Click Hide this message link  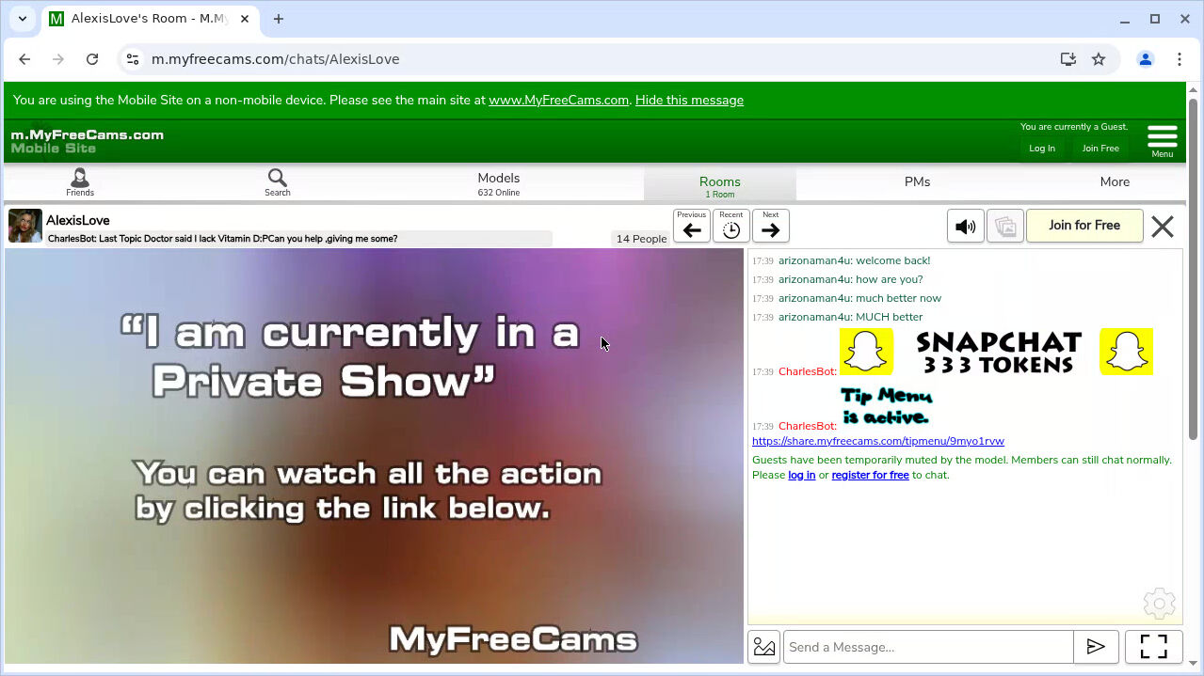689,101
